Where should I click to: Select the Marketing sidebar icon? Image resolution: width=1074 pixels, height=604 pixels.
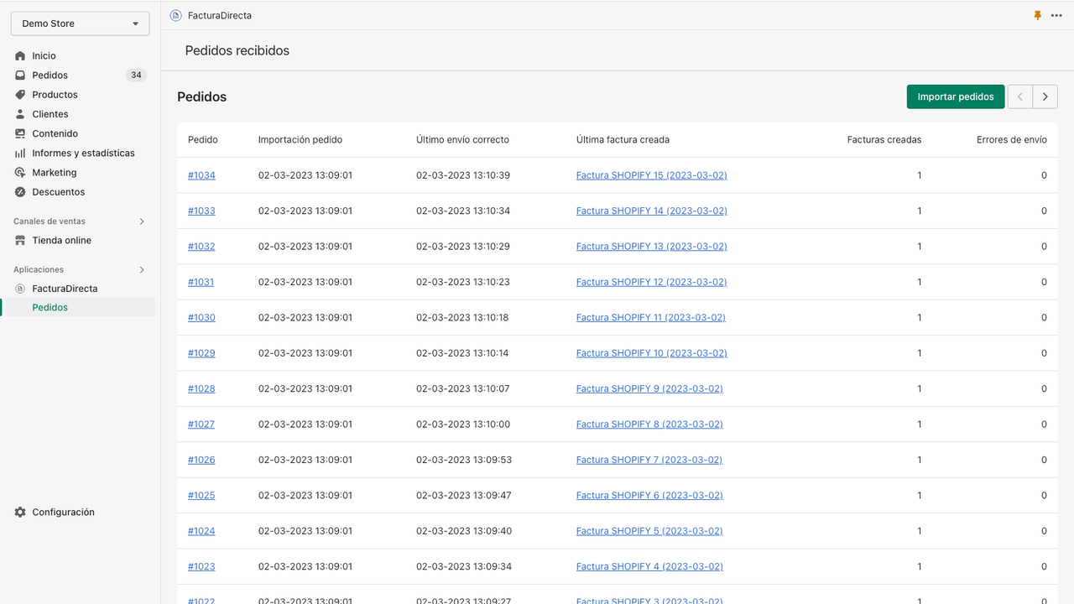pyautogui.click(x=20, y=172)
